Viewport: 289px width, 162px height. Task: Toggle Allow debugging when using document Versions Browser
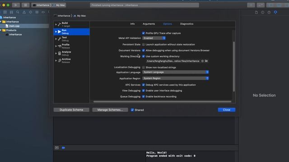[144, 50]
